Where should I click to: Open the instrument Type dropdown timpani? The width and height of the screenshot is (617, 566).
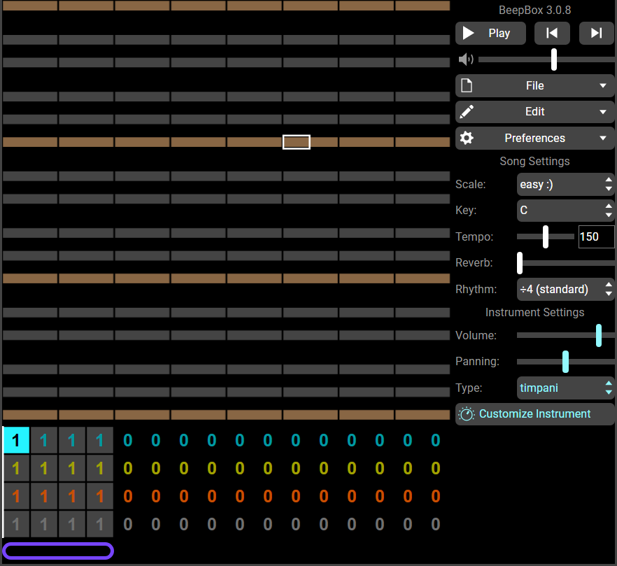(x=565, y=388)
